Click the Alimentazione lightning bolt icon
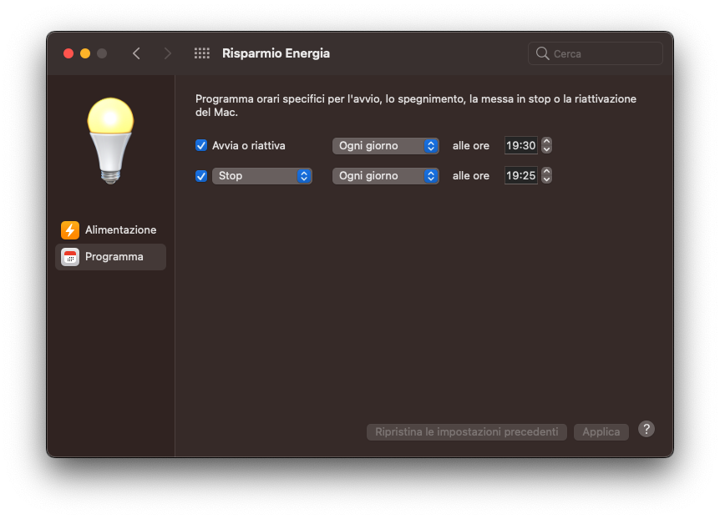The width and height of the screenshot is (720, 519). click(70, 230)
